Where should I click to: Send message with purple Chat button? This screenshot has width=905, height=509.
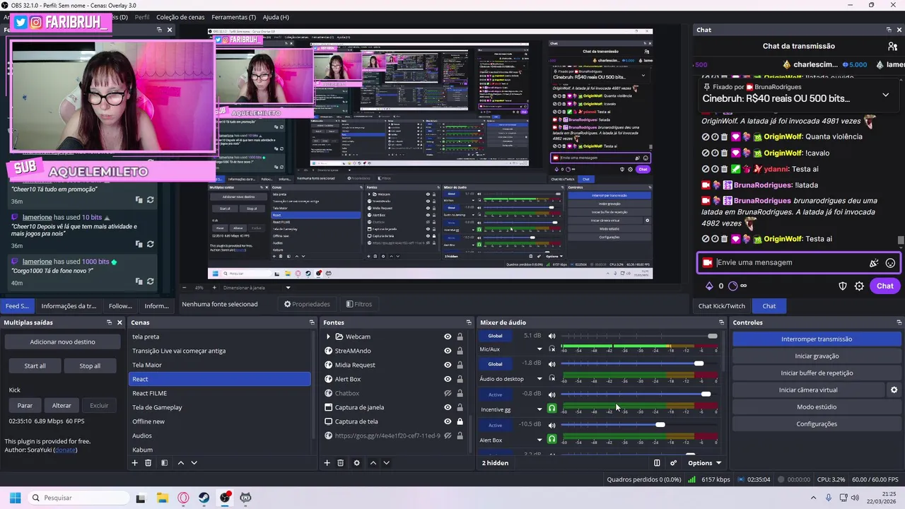(885, 286)
